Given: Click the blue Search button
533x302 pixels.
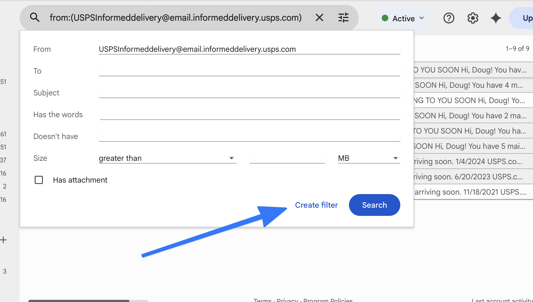Looking at the screenshot, I should pos(374,205).
